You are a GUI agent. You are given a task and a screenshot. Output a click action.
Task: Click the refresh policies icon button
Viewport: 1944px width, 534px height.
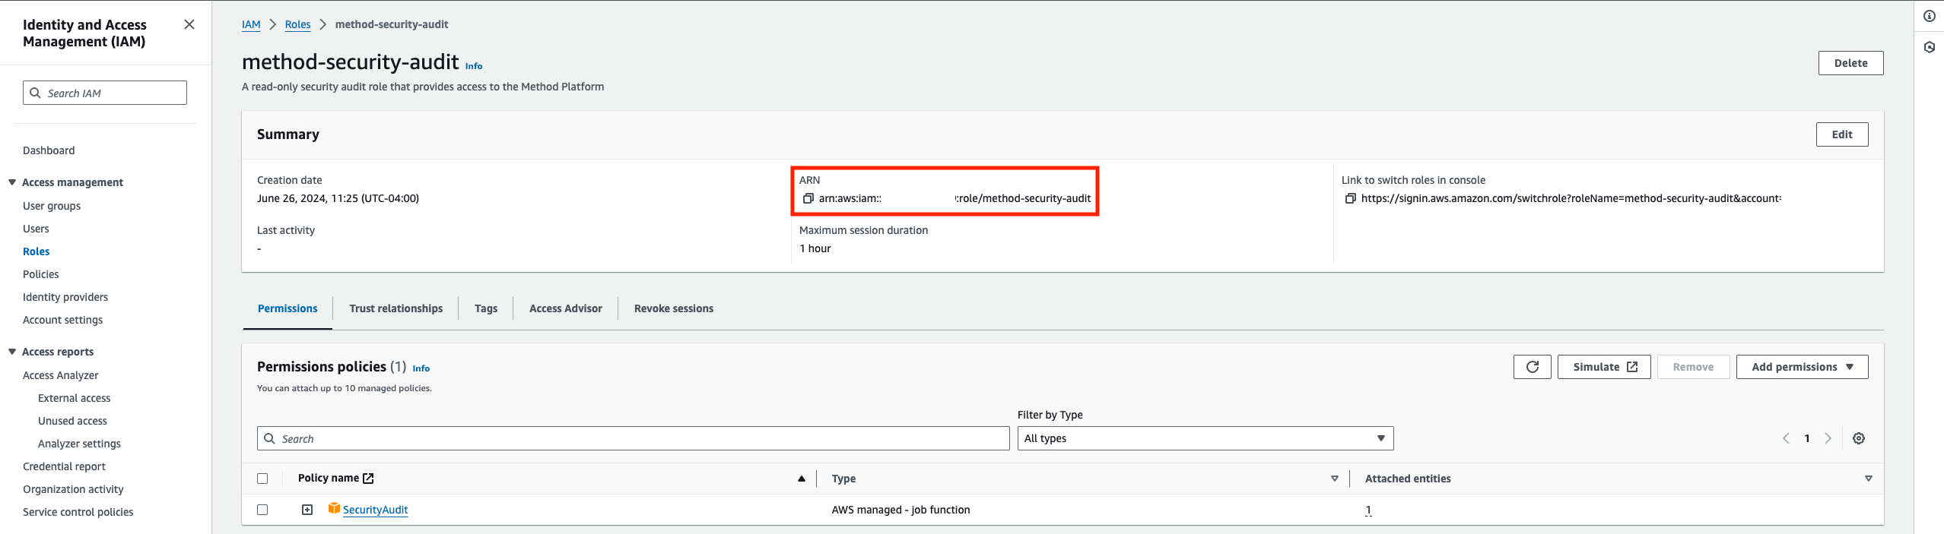tap(1532, 367)
